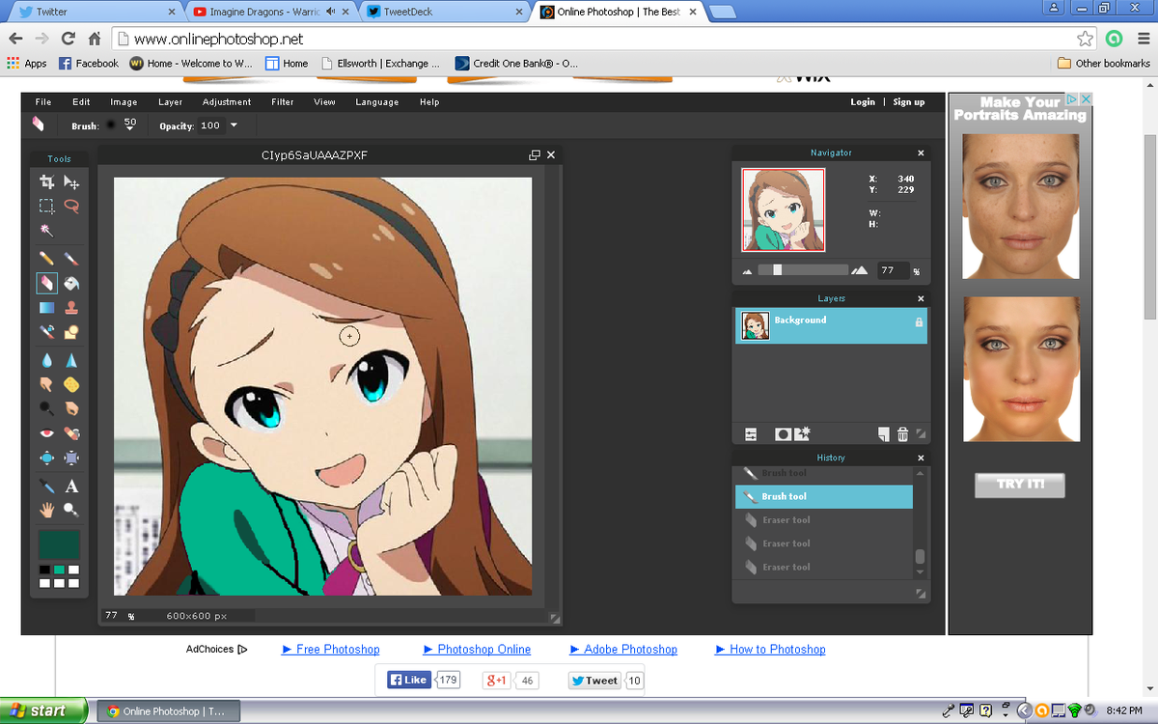Delete layer using the trash icon
Viewport: 1158px width, 724px height.
click(x=902, y=434)
